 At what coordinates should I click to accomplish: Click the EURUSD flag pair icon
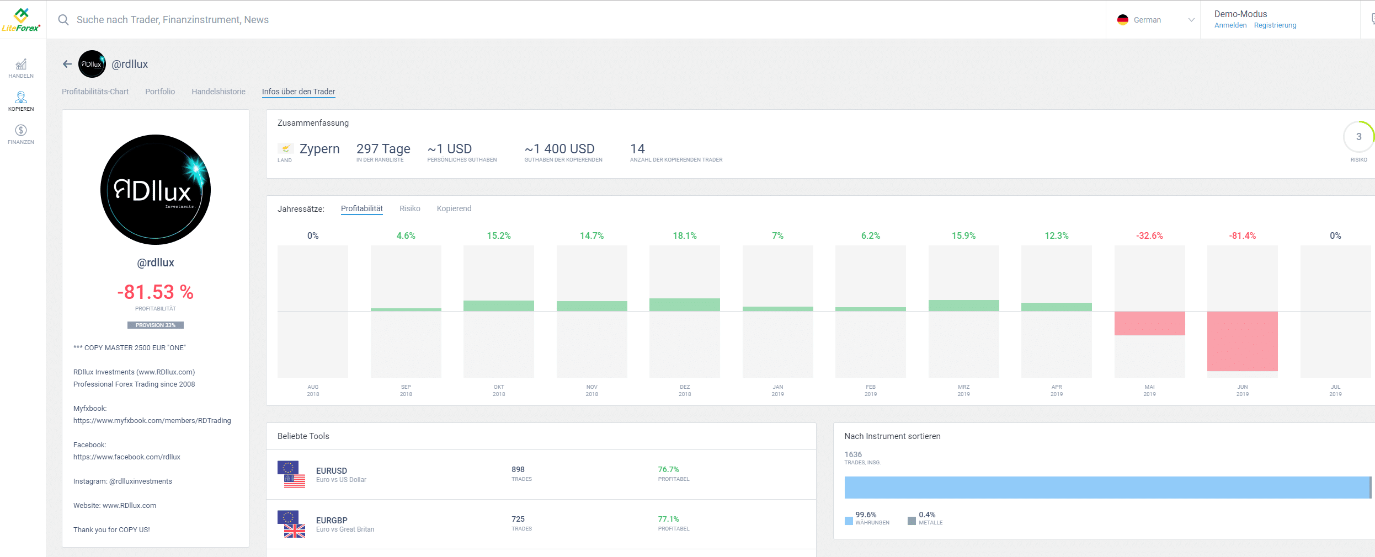[291, 474]
